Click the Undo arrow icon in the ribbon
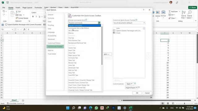The image size is (198, 111). (x=4, y=11)
